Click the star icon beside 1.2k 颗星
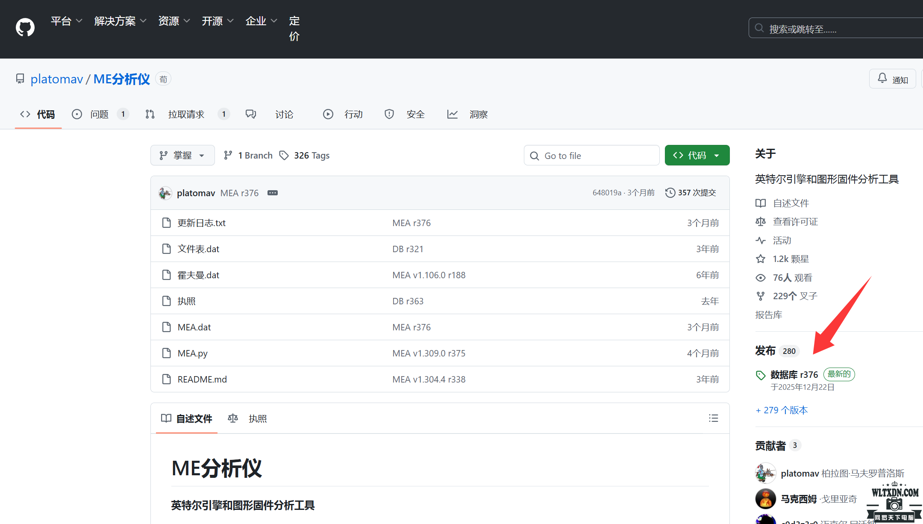This screenshot has height=524, width=923. click(x=761, y=259)
